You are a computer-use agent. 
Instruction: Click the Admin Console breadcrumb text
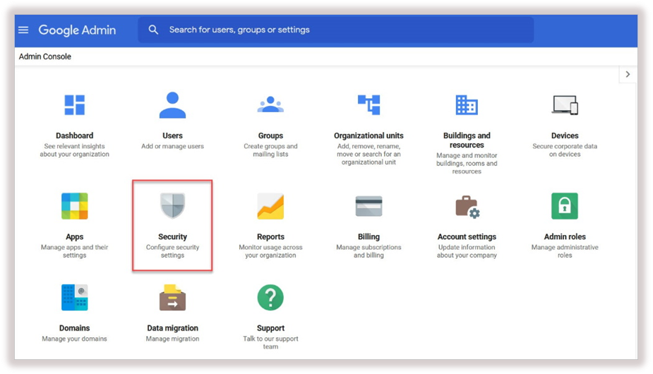click(45, 56)
